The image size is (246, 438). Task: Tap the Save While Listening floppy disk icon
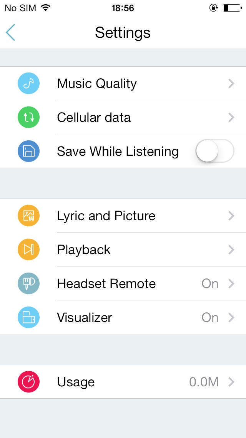(28, 152)
